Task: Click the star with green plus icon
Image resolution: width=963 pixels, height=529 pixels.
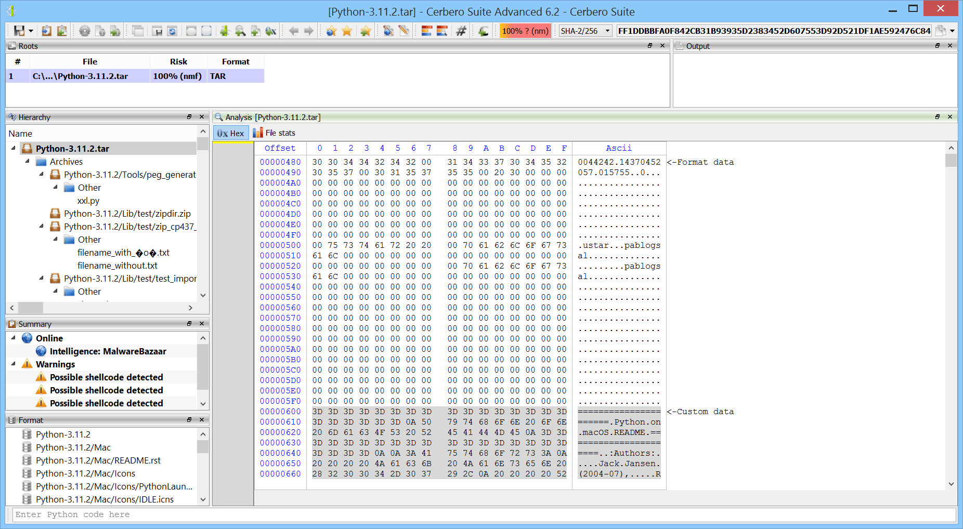Action: (x=366, y=31)
